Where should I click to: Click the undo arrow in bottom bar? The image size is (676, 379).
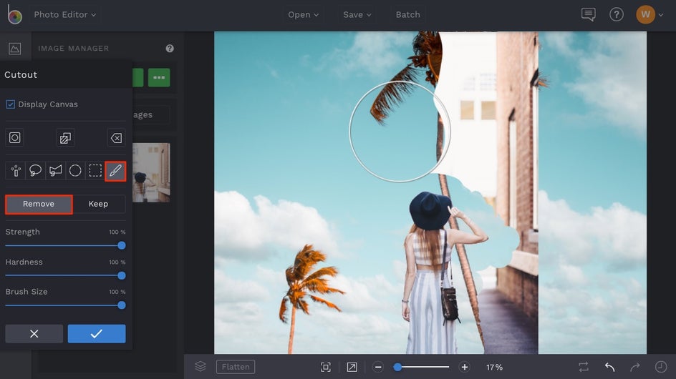[609, 367]
